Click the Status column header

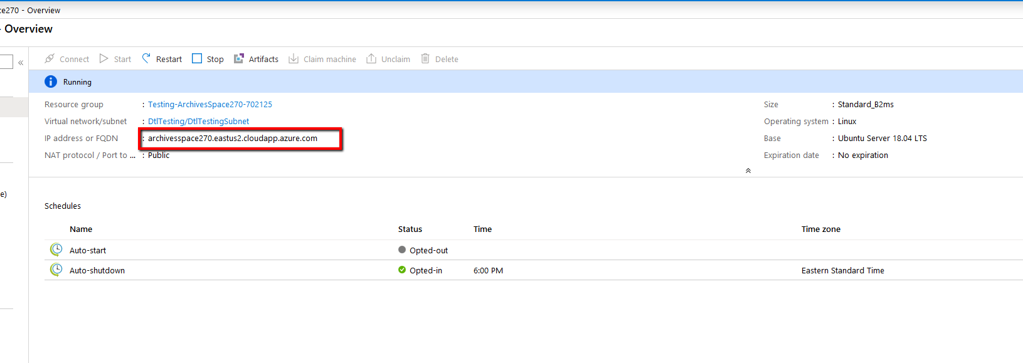click(x=410, y=229)
